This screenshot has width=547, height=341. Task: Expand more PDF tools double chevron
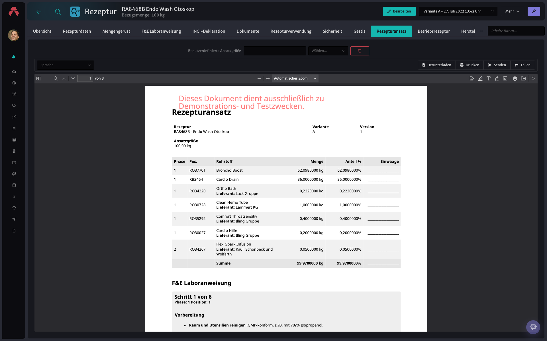pyautogui.click(x=533, y=78)
